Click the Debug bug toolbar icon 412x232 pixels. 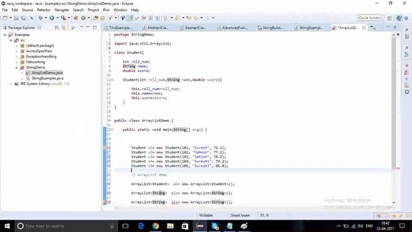click(x=41, y=18)
